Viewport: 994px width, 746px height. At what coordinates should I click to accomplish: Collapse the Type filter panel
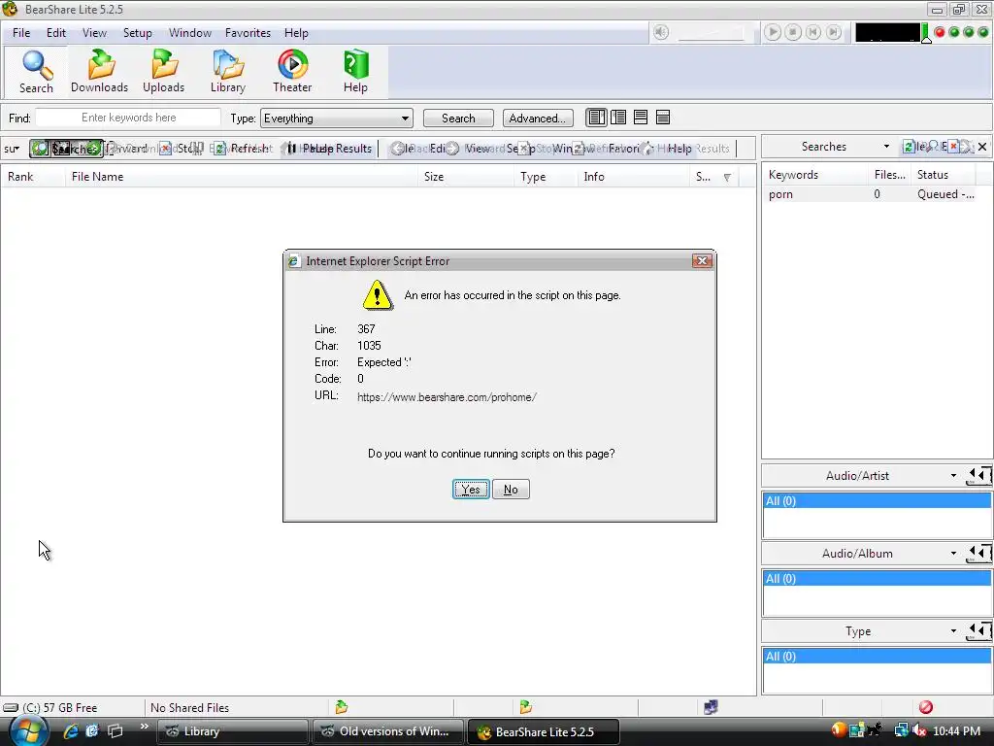tap(978, 631)
